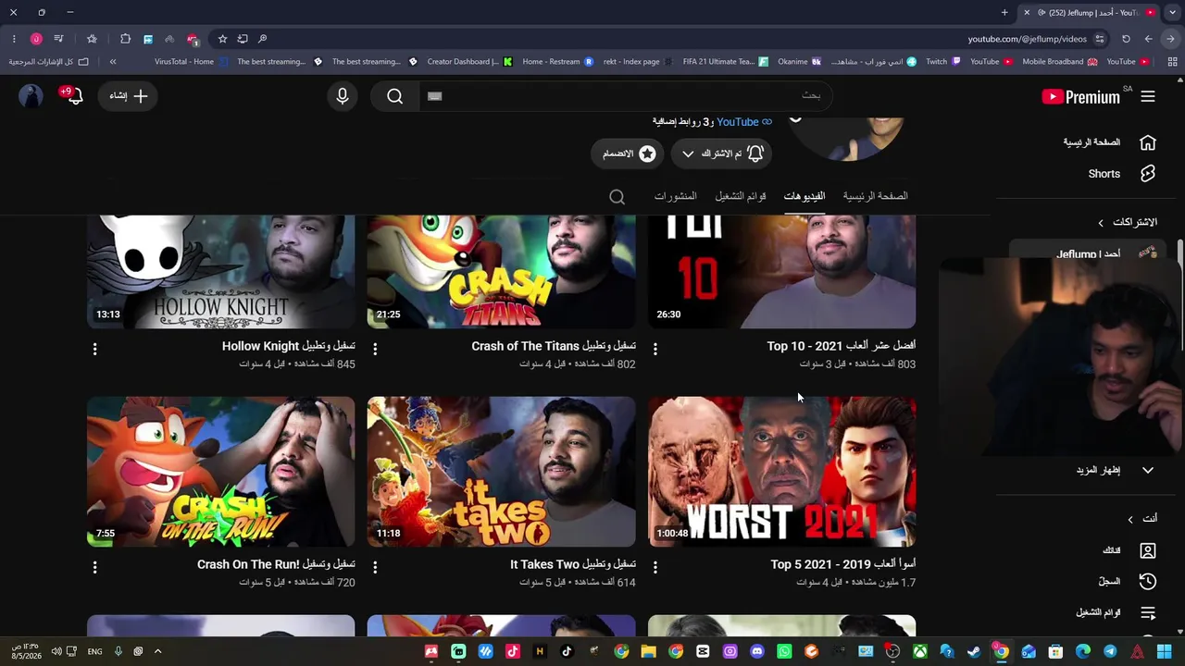Open the browser tab search dropdown arrow
Screen dimensions: 1185x666
[x=1171, y=12]
